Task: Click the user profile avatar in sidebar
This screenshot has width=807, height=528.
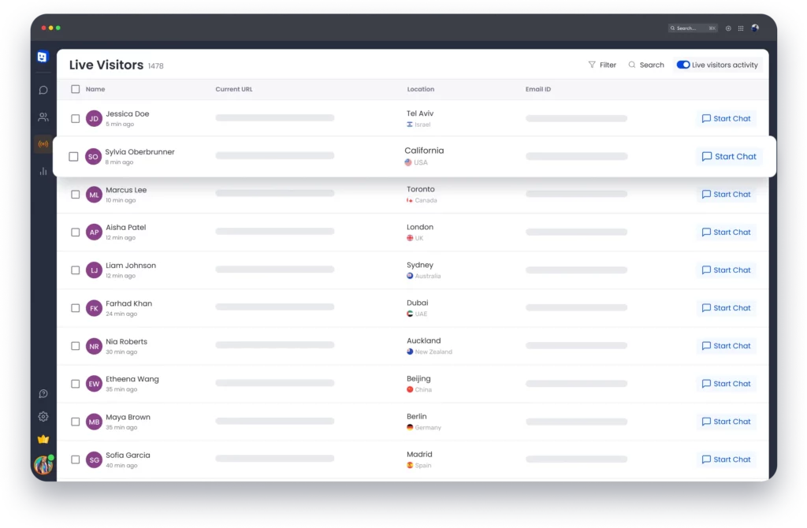Action: pyautogui.click(x=43, y=465)
